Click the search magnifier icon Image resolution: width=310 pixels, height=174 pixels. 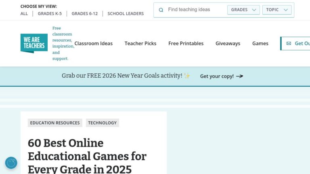point(161,10)
